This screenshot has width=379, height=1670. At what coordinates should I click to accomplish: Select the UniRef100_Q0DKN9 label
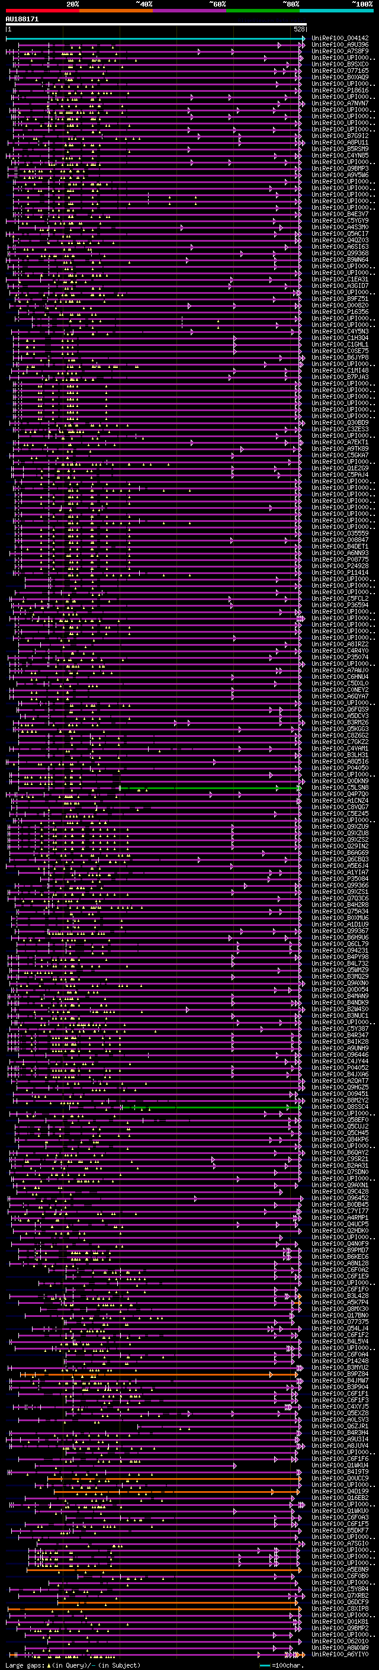pos(340,781)
